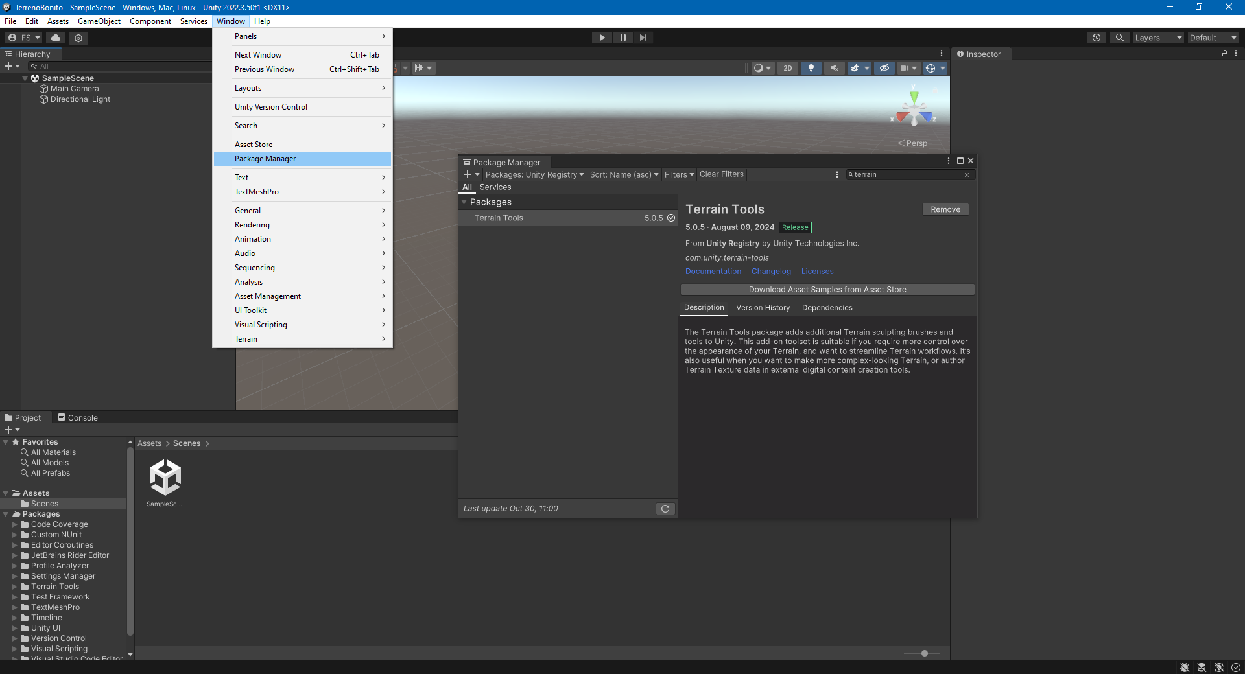Open the Inspector kebab menu
This screenshot has width=1245, height=674.
point(1236,54)
